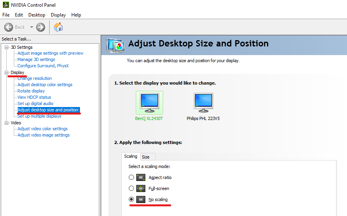Open Manage 3D settings
The height and width of the screenshot is (216, 347).
(36, 59)
